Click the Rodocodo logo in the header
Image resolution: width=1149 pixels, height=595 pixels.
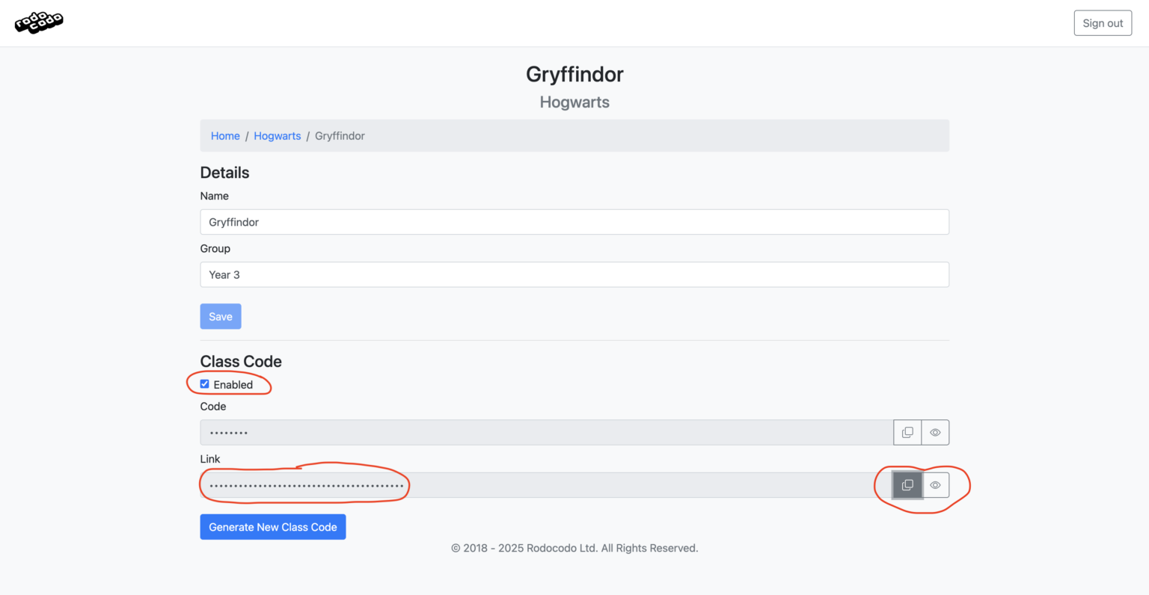[x=39, y=22]
